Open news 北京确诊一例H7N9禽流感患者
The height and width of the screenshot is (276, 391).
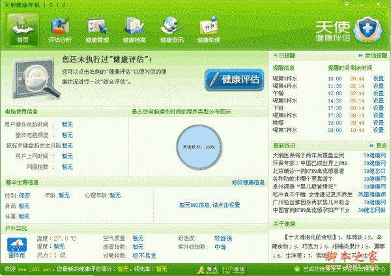pyautogui.click(x=308, y=171)
